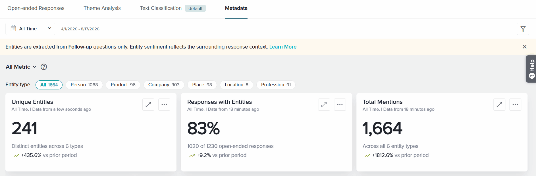Screen dimensions: 536x176
Task: Open more options on Total Mentions card
Action: pyautogui.click(x=515, y=105)
